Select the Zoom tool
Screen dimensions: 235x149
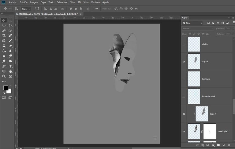(x=4, y=76)
